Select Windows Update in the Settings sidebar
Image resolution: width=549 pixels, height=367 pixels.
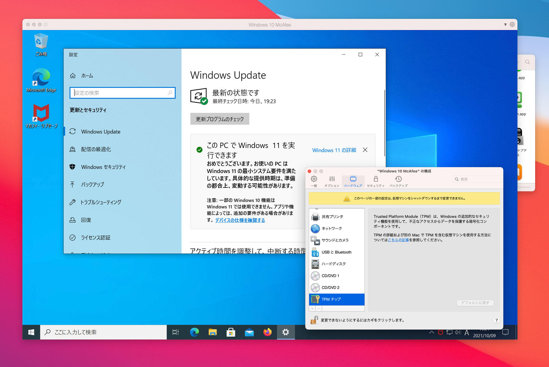(x=100, y=131)
